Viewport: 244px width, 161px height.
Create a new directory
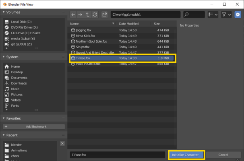[104, 14]
